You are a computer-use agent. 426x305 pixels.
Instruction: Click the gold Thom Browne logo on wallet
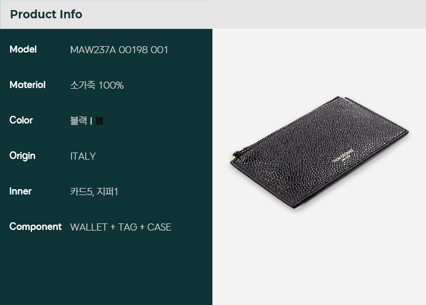tap(343, 156)
